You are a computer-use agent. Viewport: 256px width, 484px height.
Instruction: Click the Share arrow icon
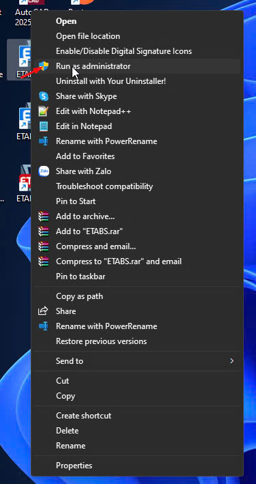pyautogui.click(x=43, y=311)
